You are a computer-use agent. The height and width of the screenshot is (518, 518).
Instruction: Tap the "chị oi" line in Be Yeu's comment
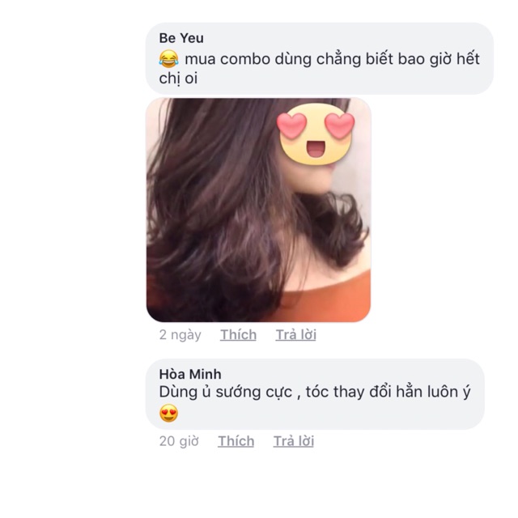click(x=178, y=79)
